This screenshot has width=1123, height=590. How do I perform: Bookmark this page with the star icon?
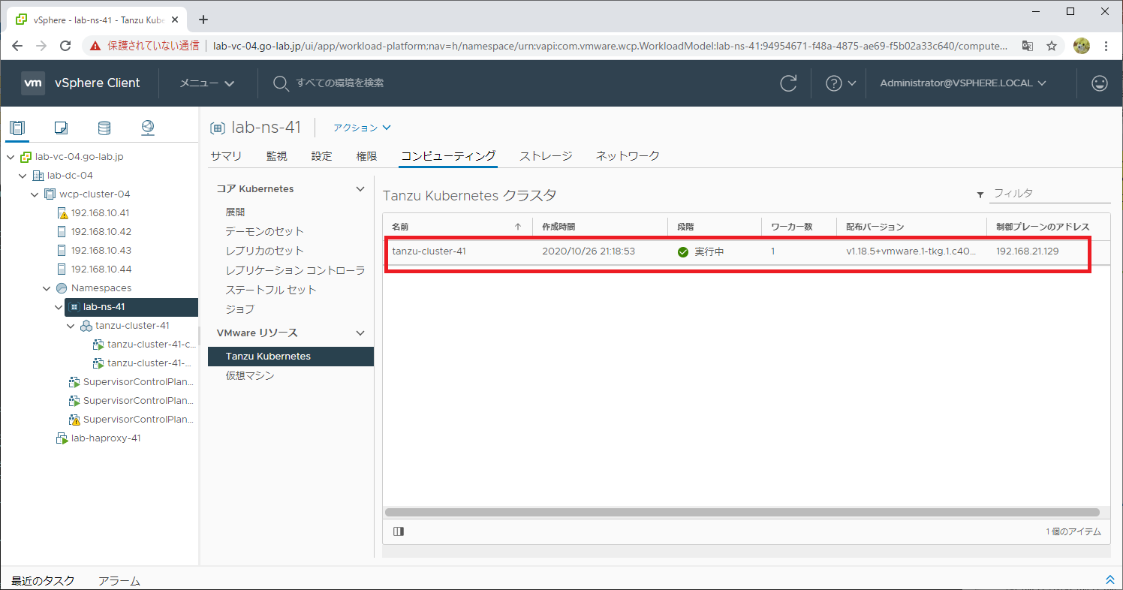point(1052,46)
